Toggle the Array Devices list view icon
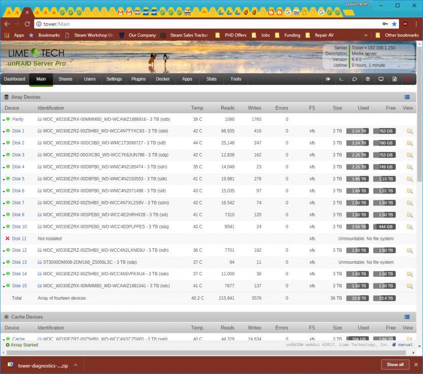 point(407,97)
